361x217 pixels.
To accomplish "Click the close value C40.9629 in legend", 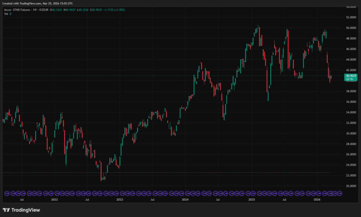I will pyautogui.click(x=96, y=10).
